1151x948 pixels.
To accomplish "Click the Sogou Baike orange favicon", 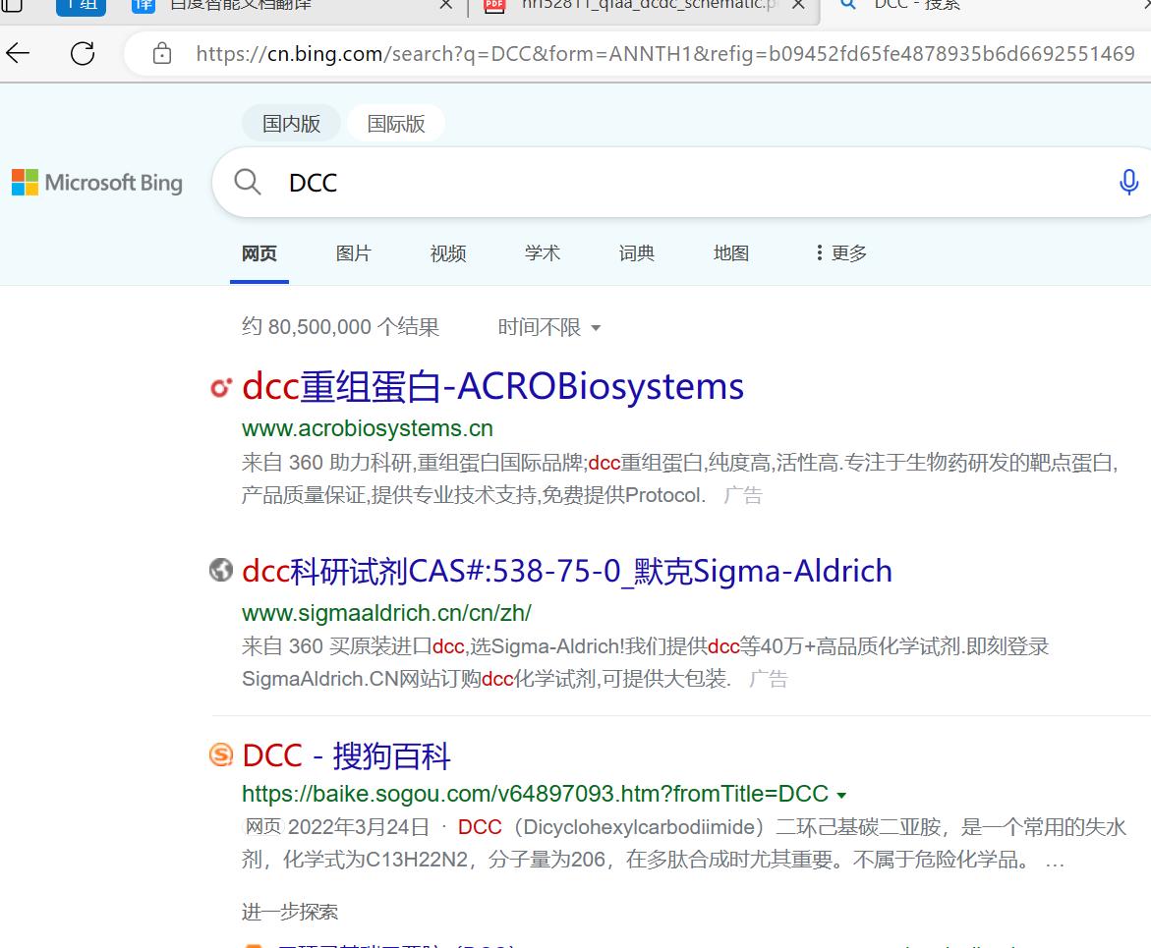I will click(221, 754).
